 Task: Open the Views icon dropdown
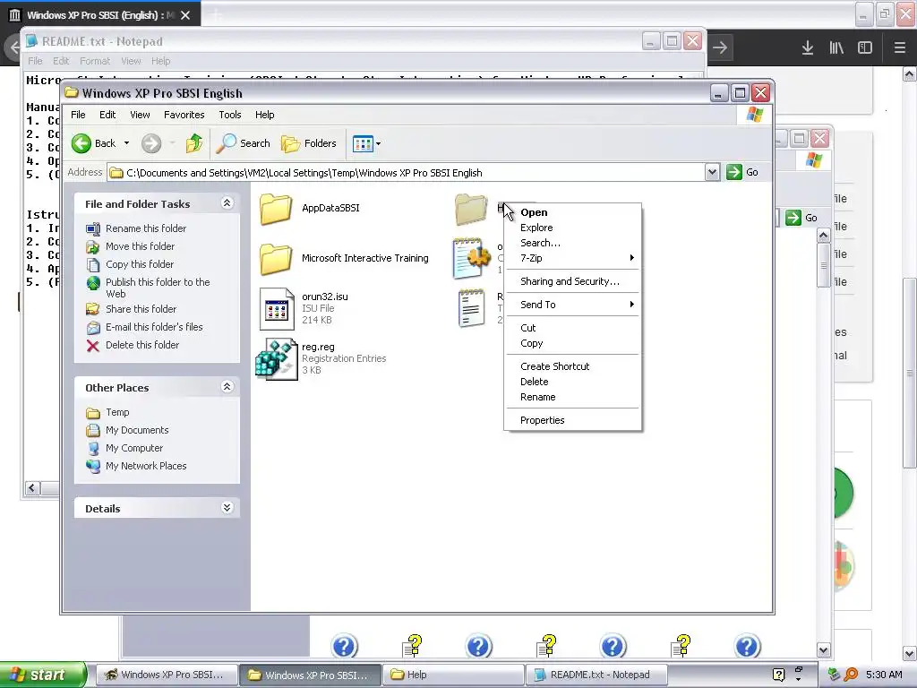pyautogui.click(x=366, y=143)
